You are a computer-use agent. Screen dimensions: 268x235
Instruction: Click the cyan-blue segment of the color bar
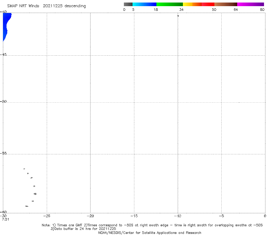pos(145,4)
